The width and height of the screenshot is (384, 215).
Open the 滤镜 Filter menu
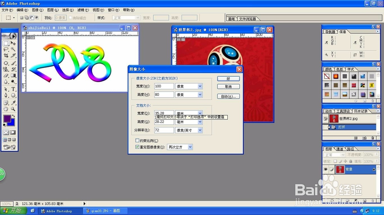[x=83, y=10]
